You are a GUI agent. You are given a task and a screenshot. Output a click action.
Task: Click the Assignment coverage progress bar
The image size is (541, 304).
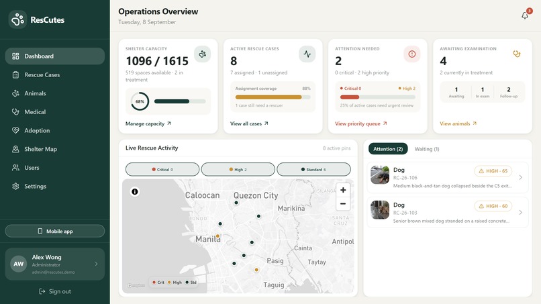tap(273, 97)
